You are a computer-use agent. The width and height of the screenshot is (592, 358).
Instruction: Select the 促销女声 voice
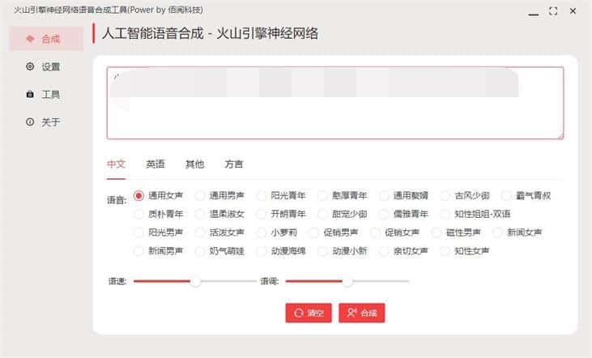(x=394, y=232)
